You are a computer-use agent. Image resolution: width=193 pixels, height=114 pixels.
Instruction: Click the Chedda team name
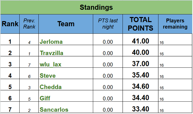51,87
